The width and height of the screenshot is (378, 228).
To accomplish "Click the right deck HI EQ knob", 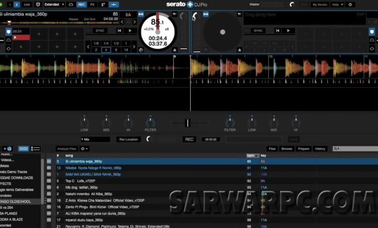I will [296, 123].
